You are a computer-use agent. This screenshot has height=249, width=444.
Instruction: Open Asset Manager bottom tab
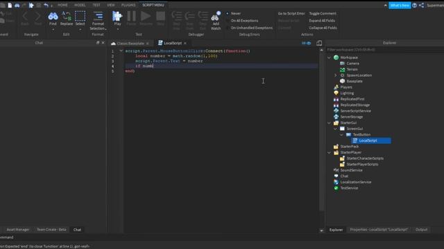click(x=17, y=230)
